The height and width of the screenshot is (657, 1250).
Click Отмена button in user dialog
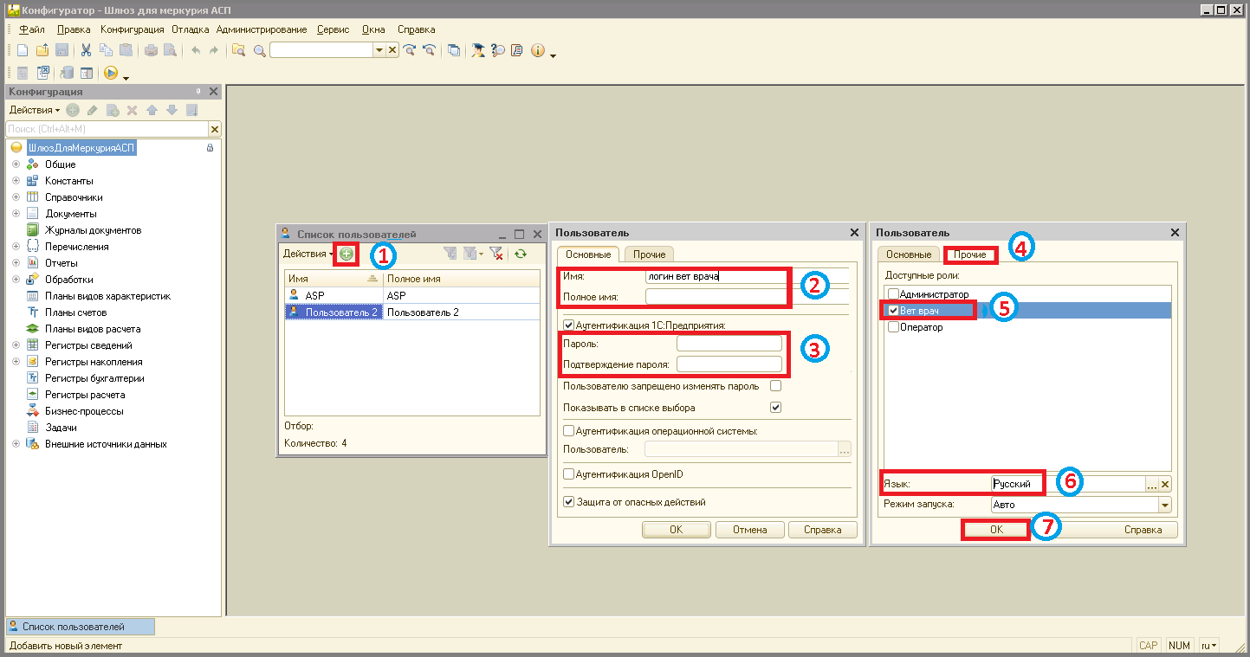(750, 530)
